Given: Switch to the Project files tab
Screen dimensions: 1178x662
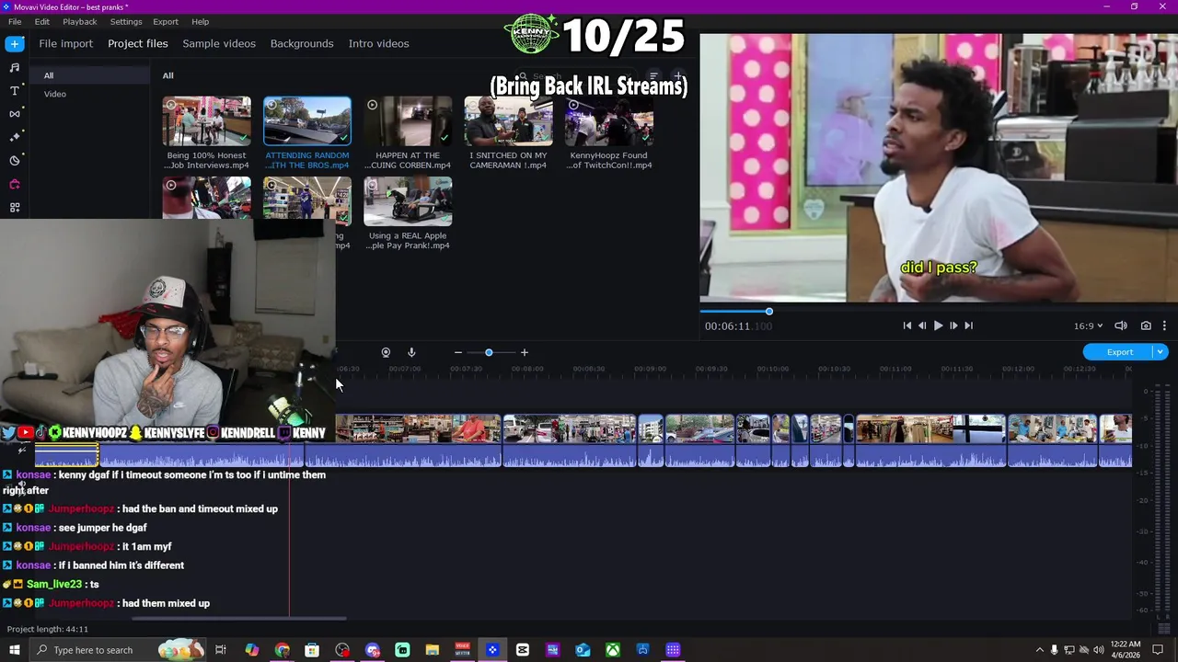Looking at the screenshot, I should tap(138, 43).
